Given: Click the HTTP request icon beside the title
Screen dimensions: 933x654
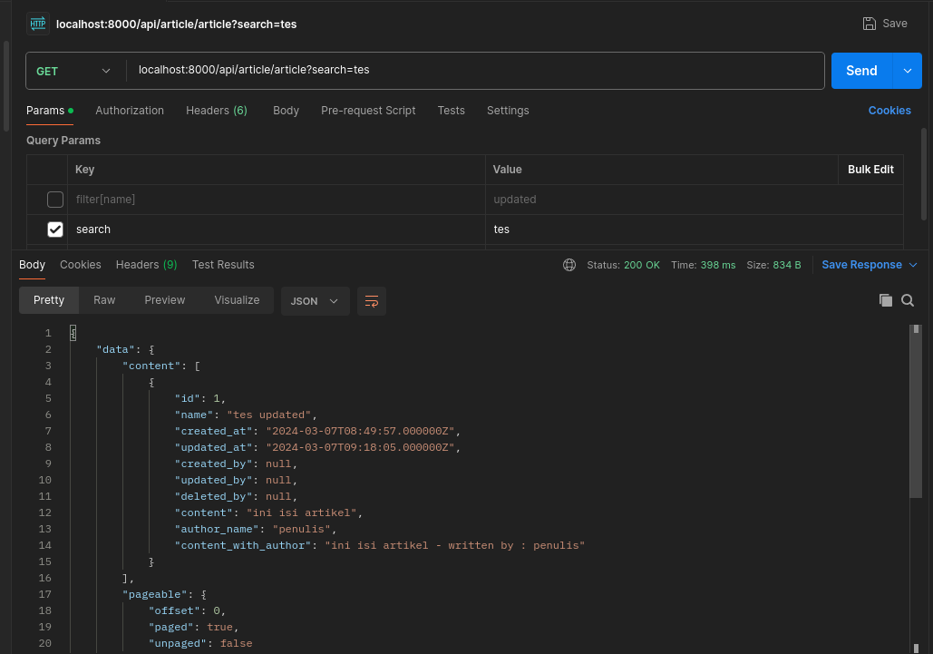Looking at the screenshot, I should pyautogui.click(x=37, y=24).
